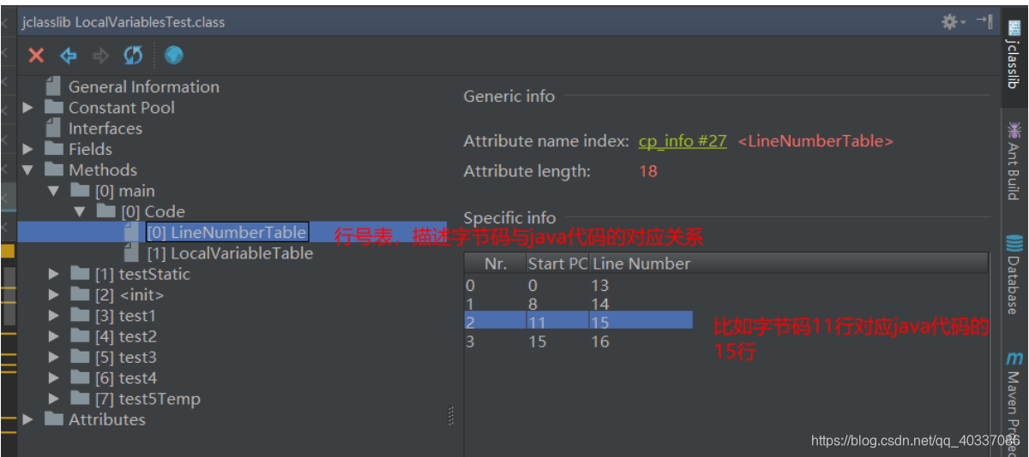
Task: Click the Interfaces document icon
Action: click(x=54, y=128)
